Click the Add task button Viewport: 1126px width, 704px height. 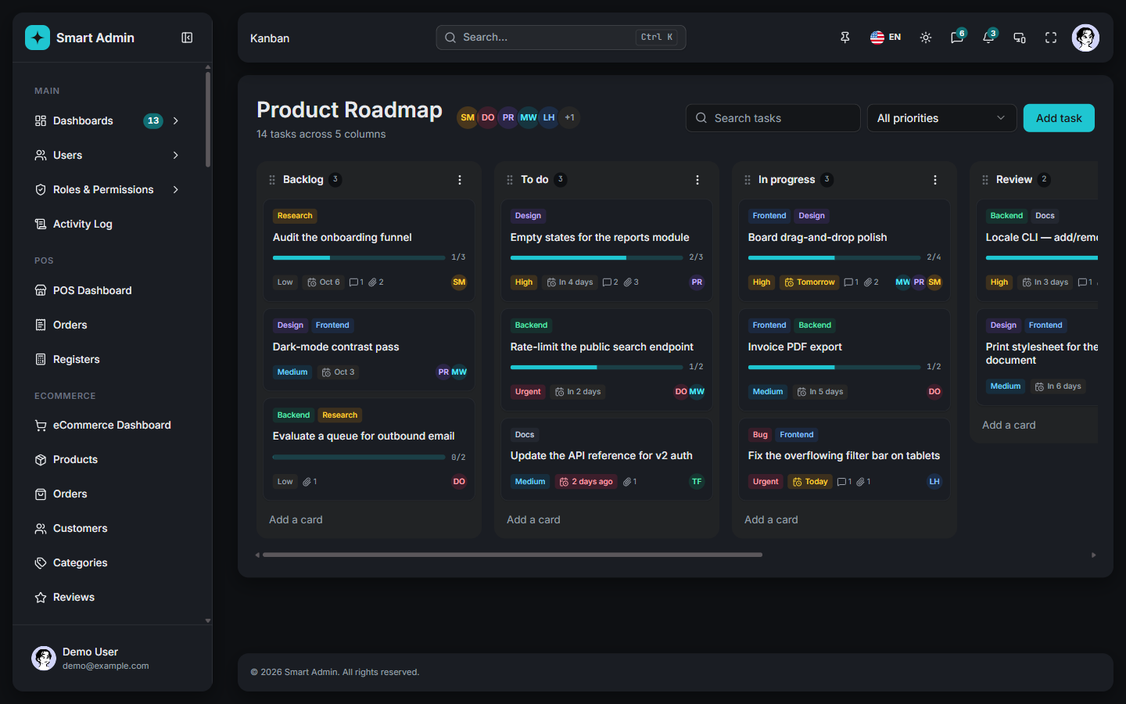tap(1059, 118)
